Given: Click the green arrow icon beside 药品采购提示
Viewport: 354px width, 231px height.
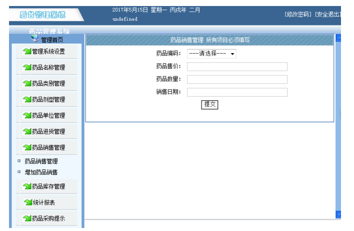Looking at the screenshot, I should click(x=27, y=218).
